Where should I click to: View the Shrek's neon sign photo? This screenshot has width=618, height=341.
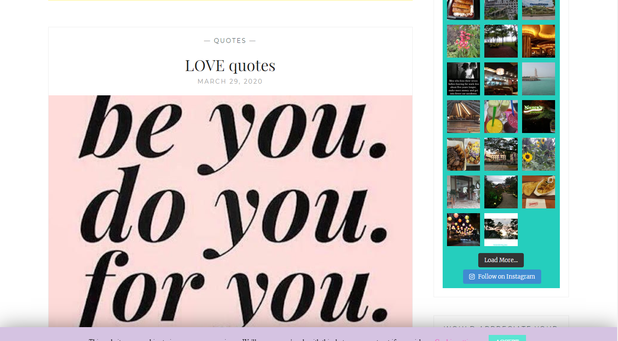(x=538, y=117)
